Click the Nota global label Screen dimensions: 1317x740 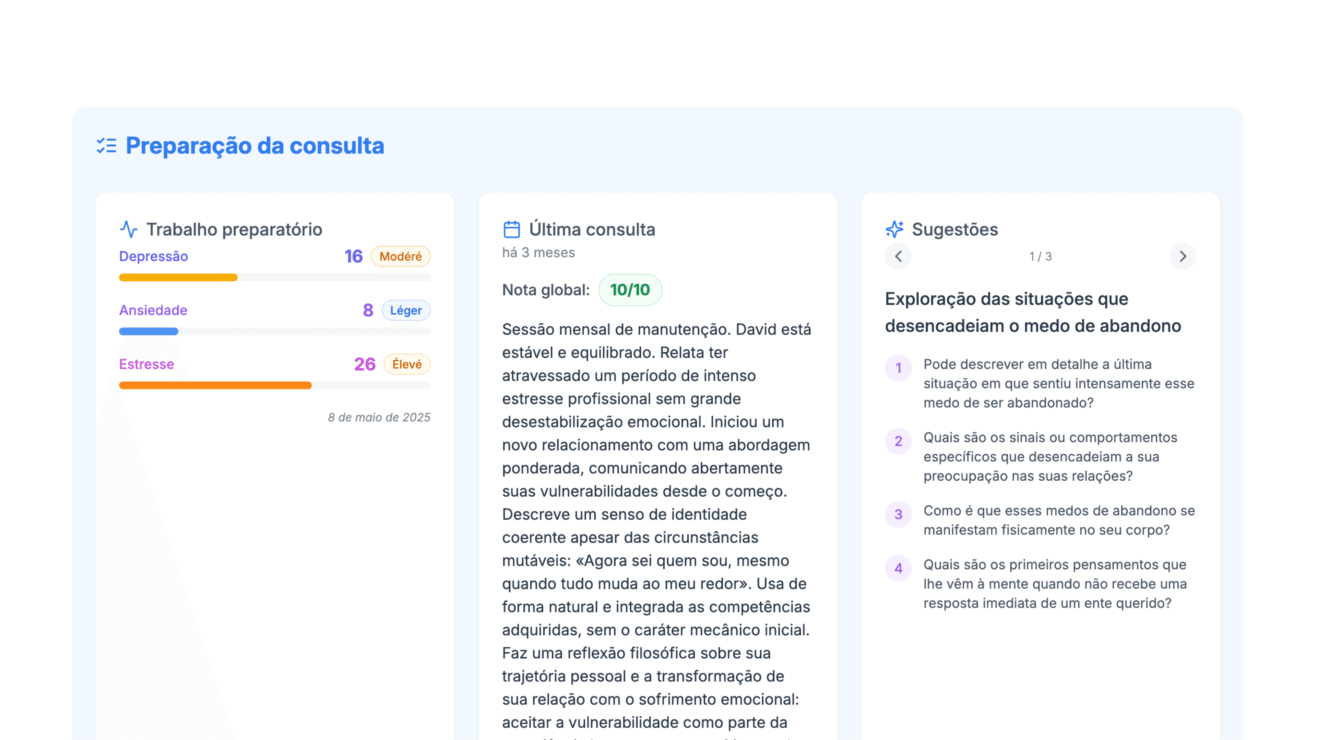pyautogui.click(x=546, y=290)
